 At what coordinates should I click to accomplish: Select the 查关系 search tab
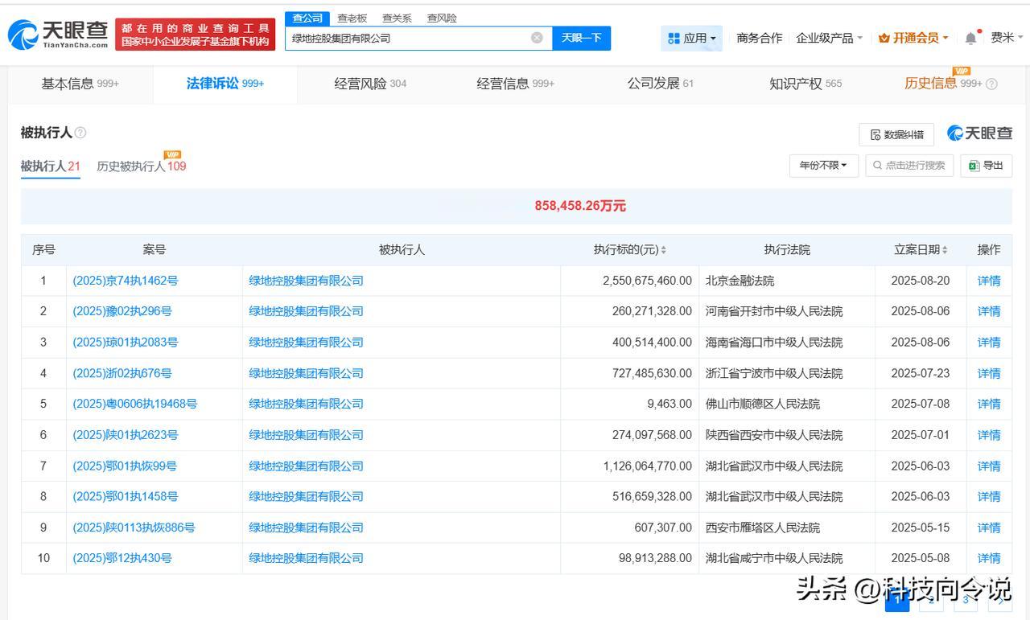397,18
